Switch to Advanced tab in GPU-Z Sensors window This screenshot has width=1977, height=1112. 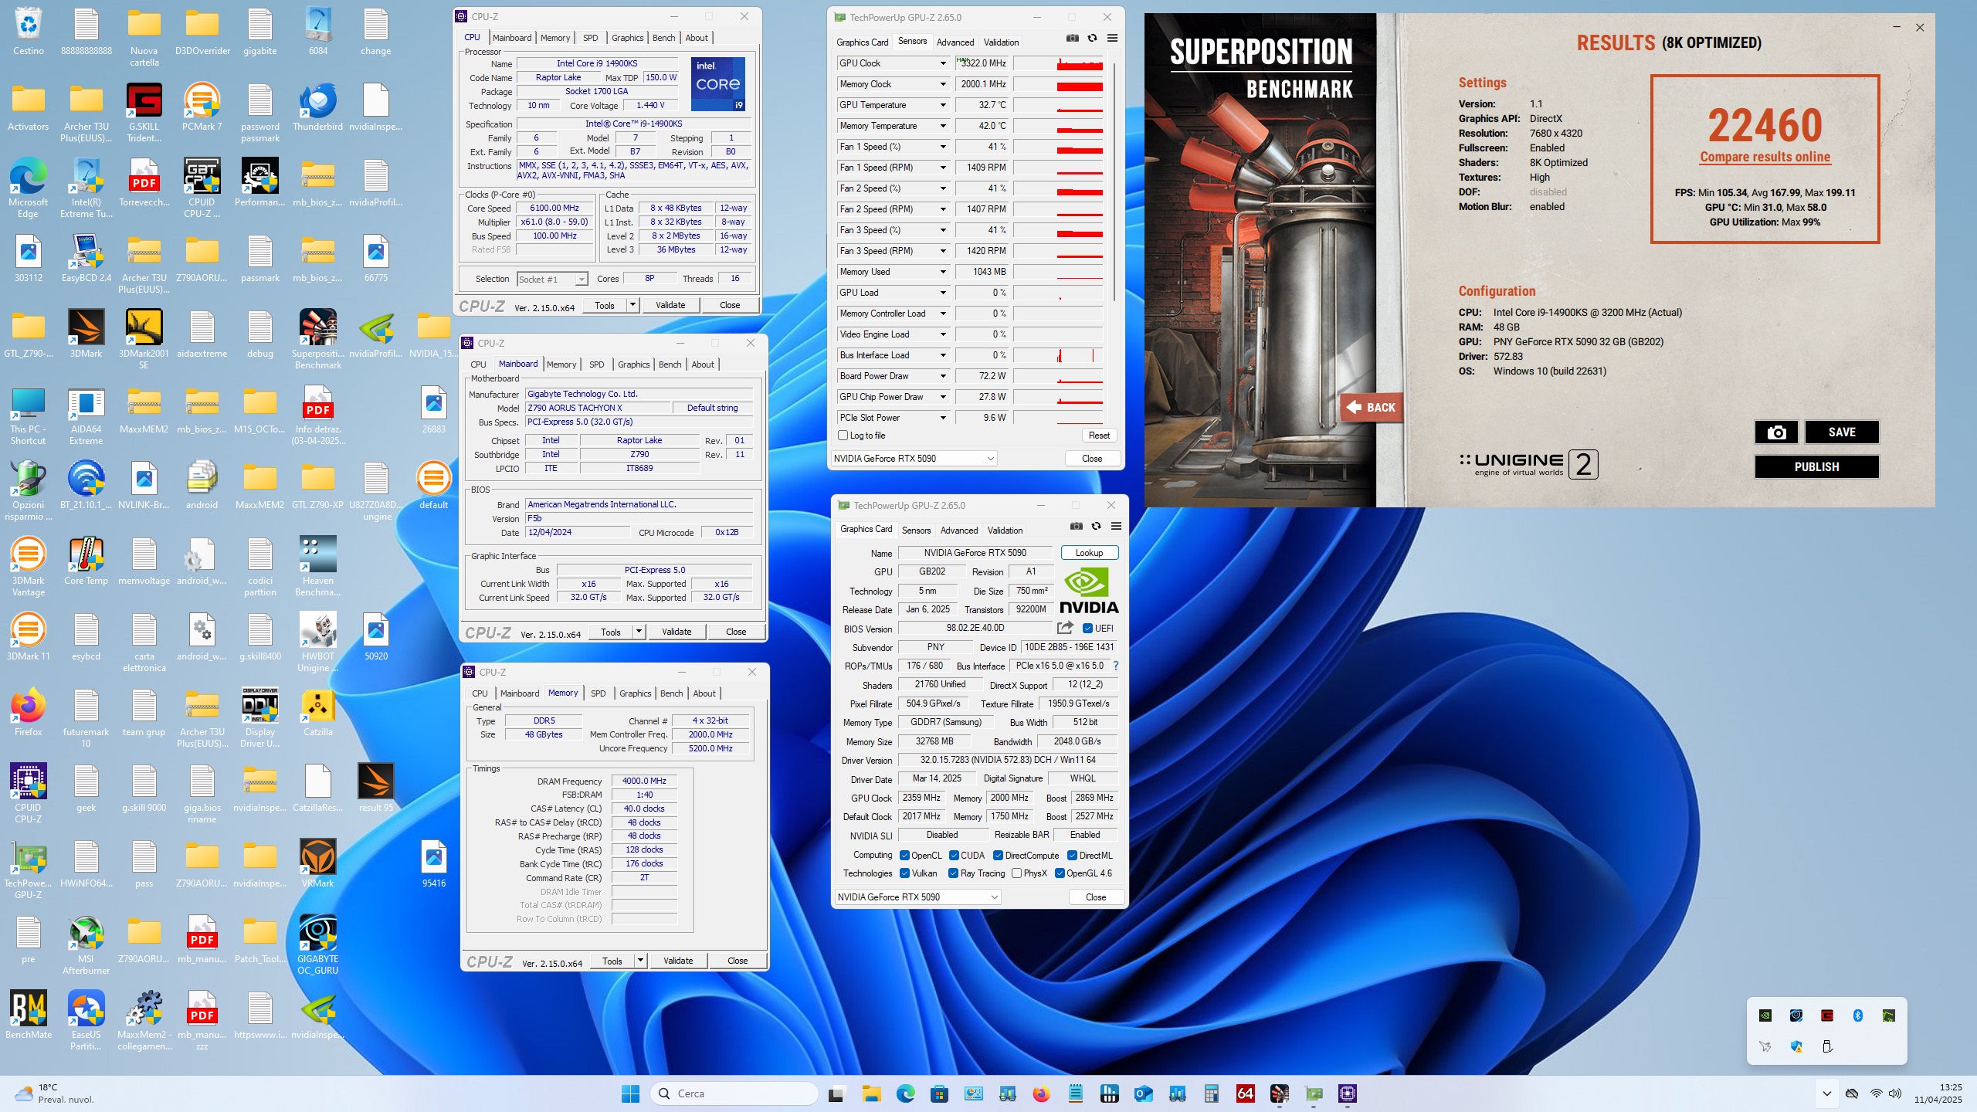pyautogui.click(x=955, y=42)
